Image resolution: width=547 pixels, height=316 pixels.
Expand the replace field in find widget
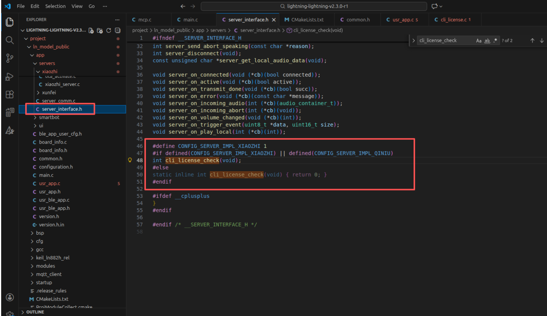414,40
